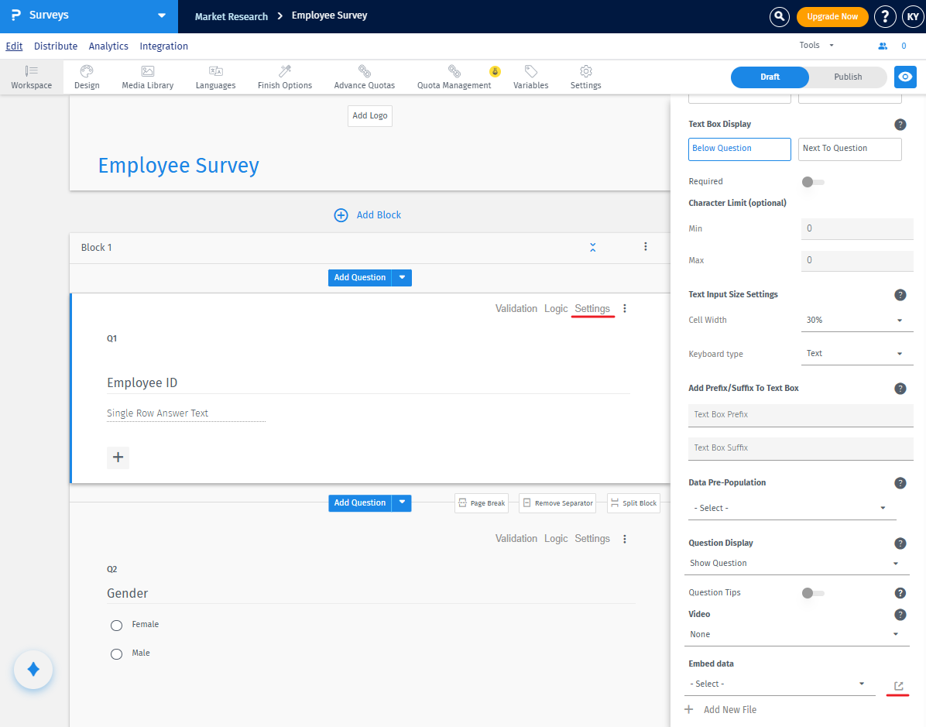Open the Video None dropdown
Screen dimensions: 926x727
pos(795,634)
